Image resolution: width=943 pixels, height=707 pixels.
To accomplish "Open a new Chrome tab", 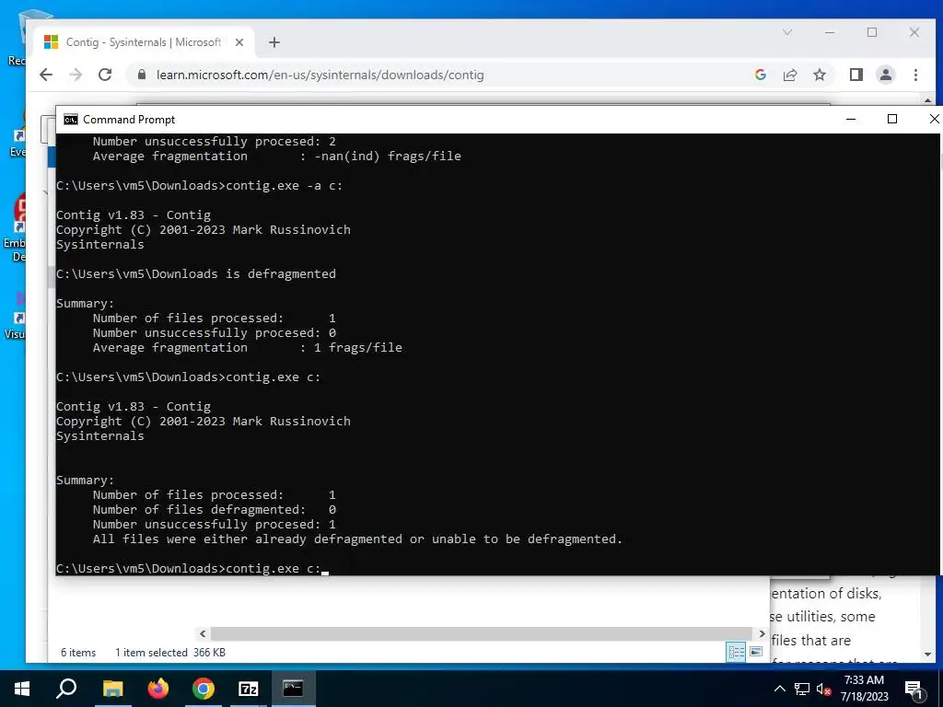I will pyautogui.click(x=274, y=42).
